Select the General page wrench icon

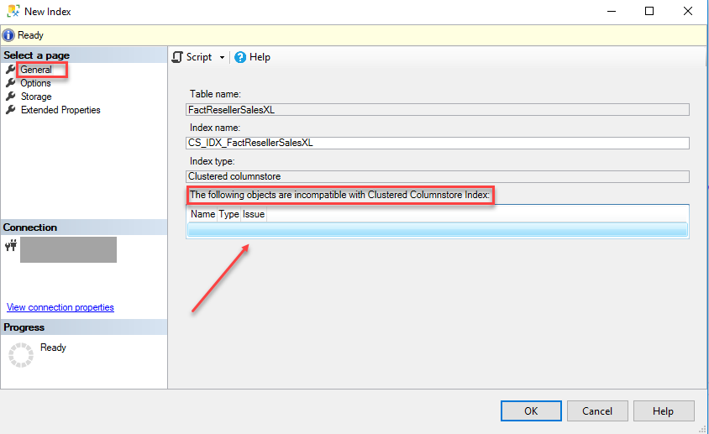[x=10, y=69]
